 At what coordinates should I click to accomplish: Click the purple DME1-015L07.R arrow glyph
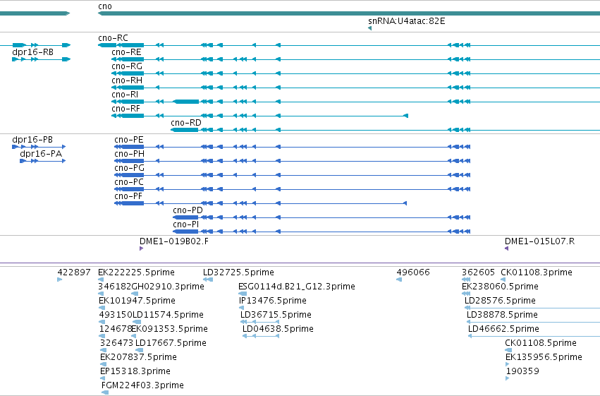pos(506,248)
